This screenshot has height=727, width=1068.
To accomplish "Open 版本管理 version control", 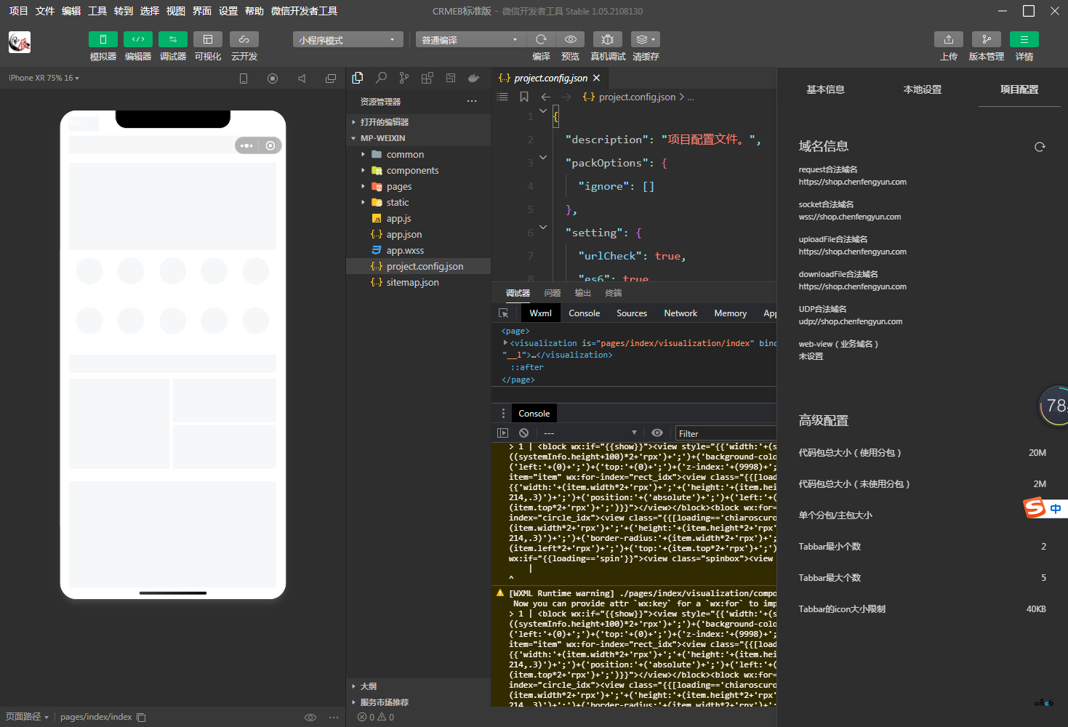I will click(x=987, y=39).
